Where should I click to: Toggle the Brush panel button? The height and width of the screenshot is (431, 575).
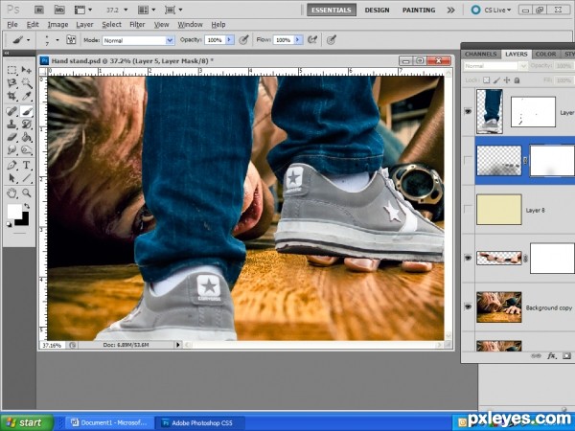71,39
